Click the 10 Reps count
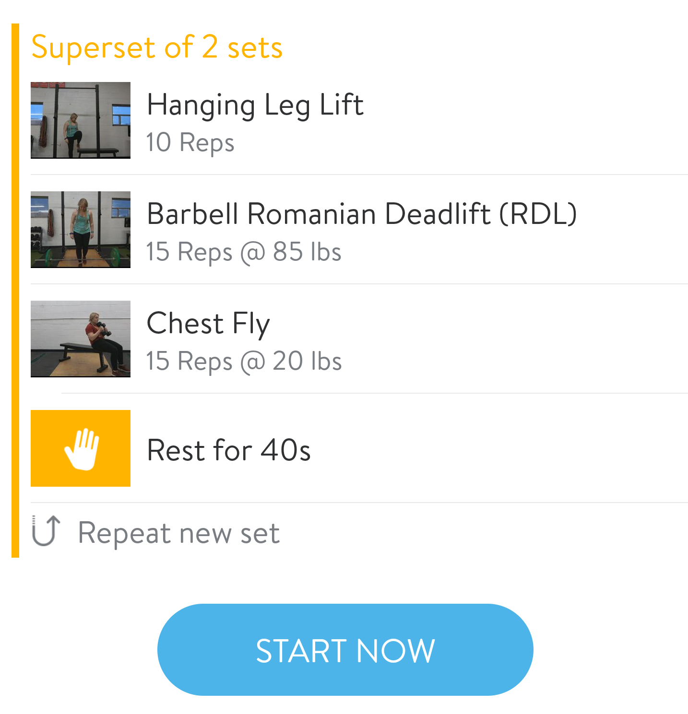688x714 pixels. tap(190, 142)
